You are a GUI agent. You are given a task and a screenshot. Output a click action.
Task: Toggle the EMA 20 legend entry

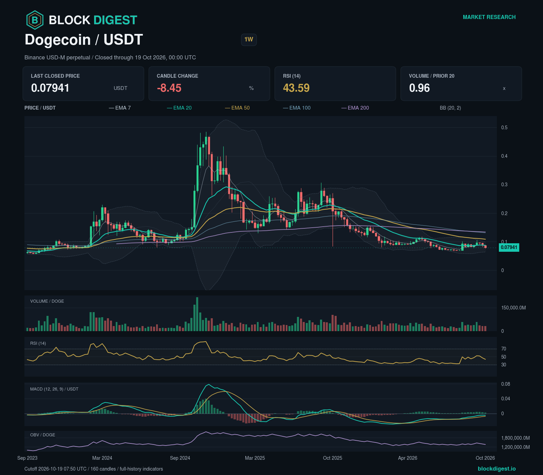179,108
